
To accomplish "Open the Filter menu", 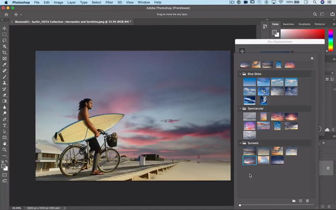I will [x=109, y=3].
